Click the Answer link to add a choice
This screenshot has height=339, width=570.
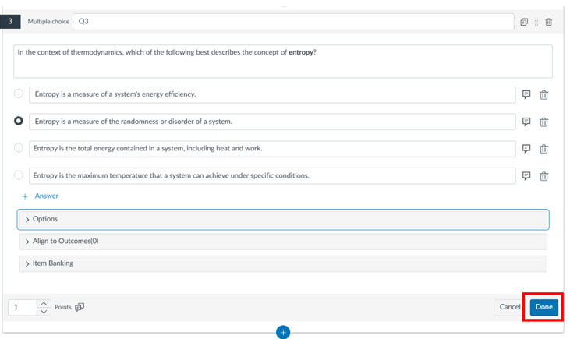click(x=47, y=196)
